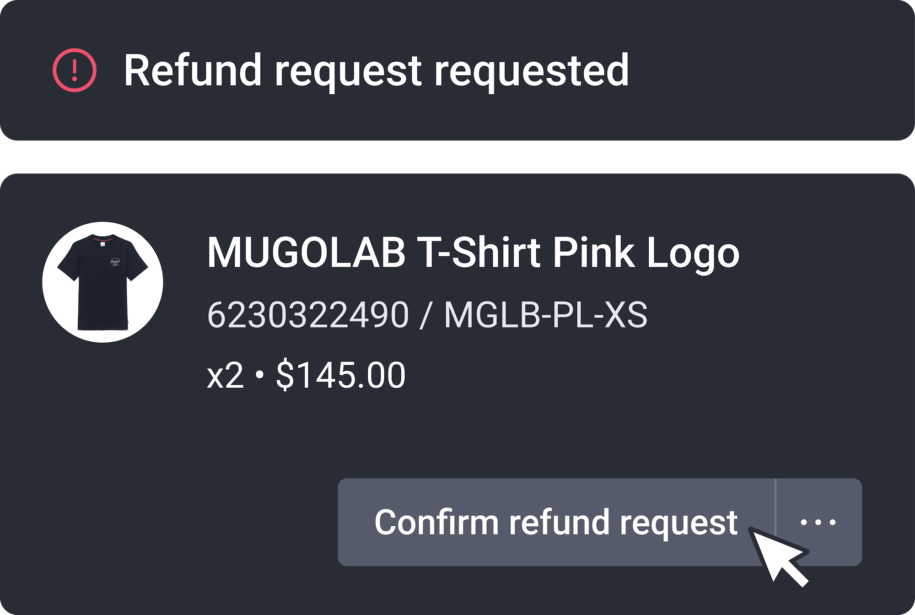Click the bullet separator between quantity and price
This screenshot has width=915, height=615.
[x=260, y=375]
